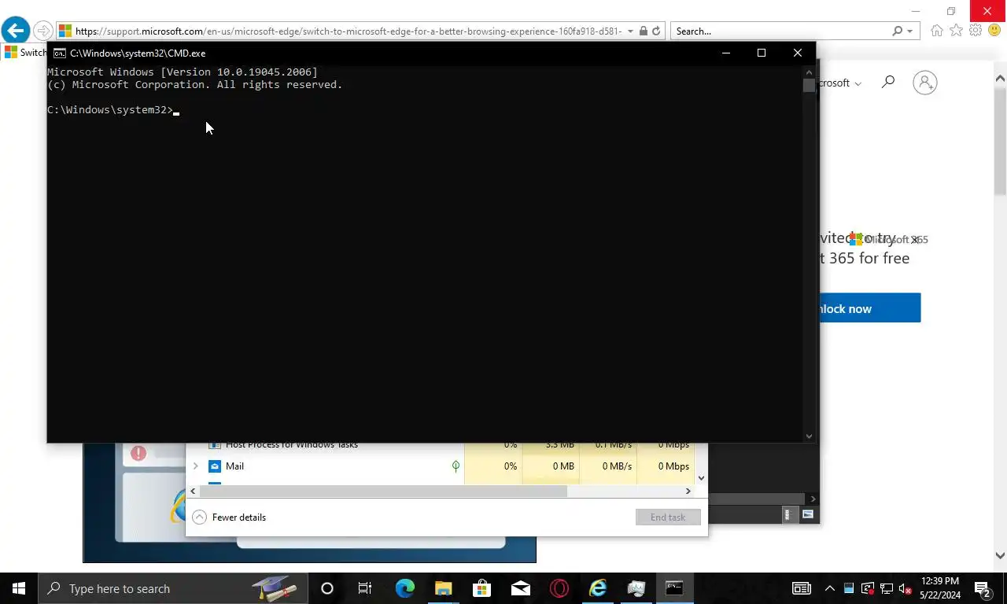
Task: Open the clock showing 12:39 PM
Action: [939, 588]
